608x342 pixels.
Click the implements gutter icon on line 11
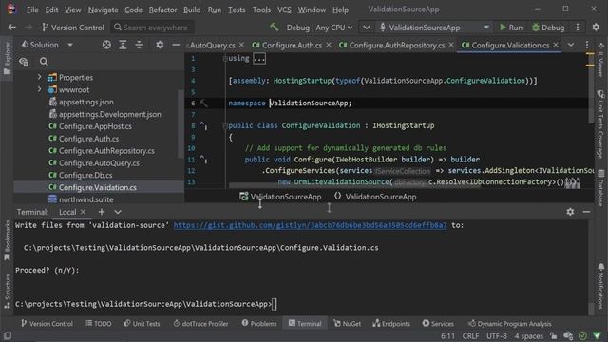[x=203, y=159]
